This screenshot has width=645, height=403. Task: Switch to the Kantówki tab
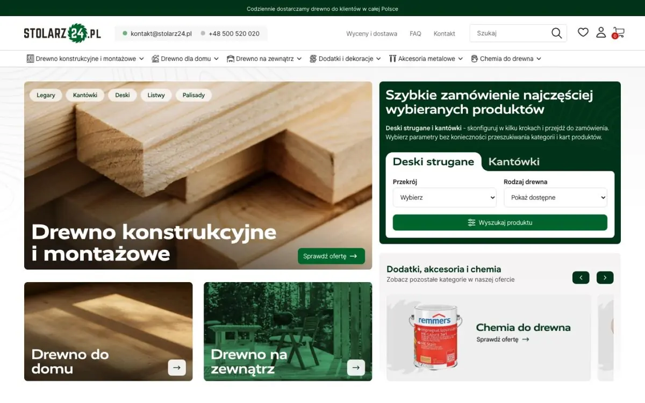(514, 162)
